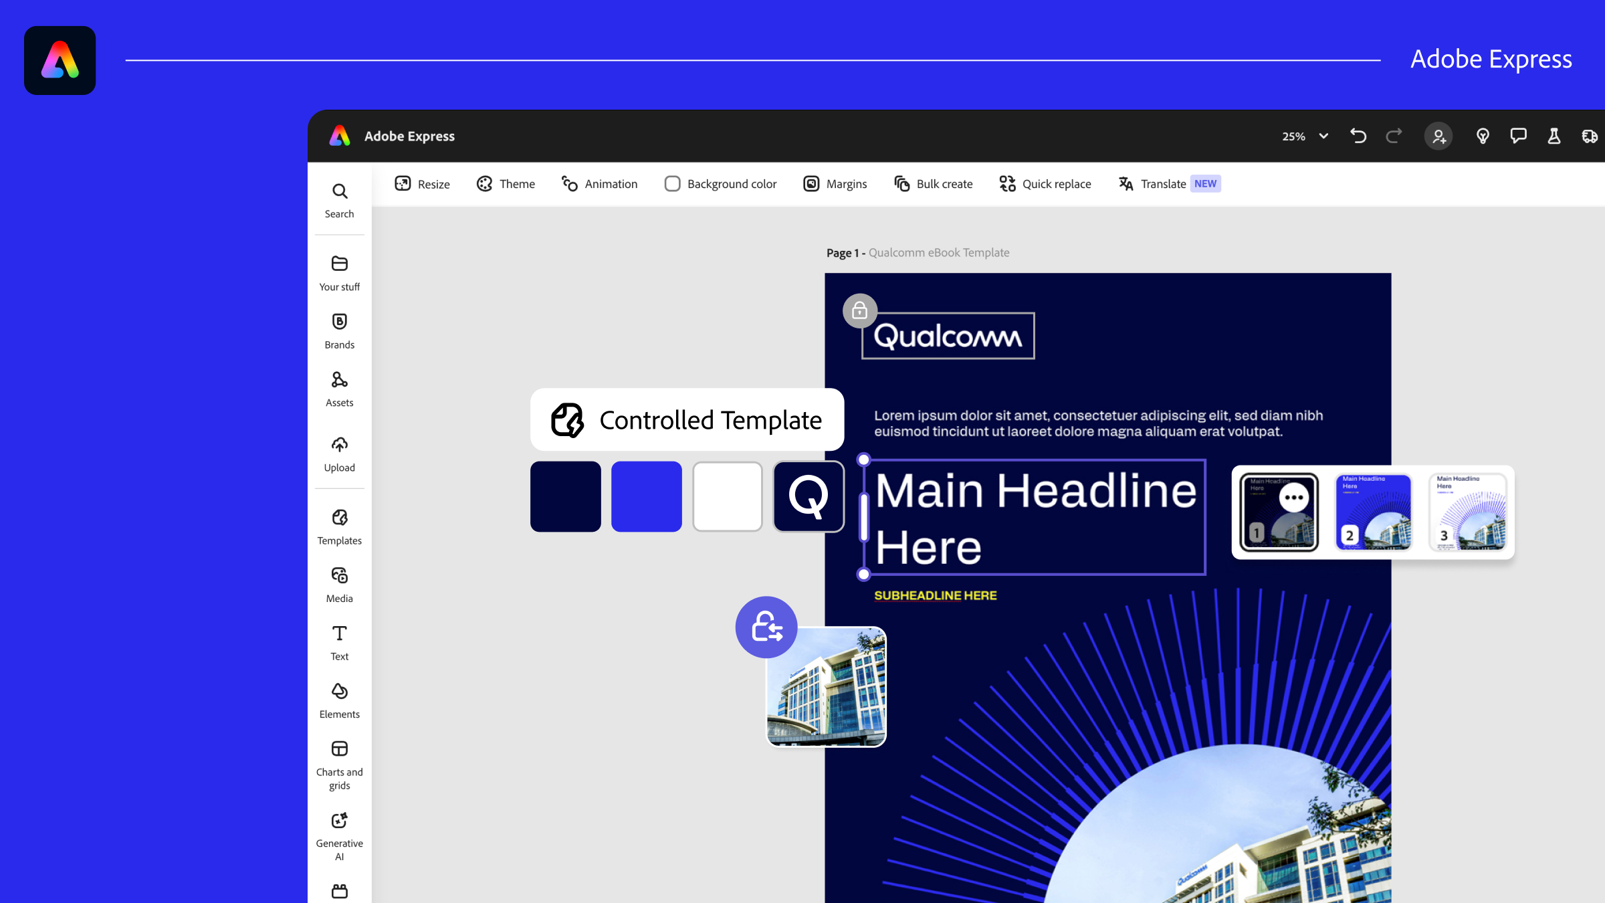The width and height of the screenshot is (1605, 903).
Task: Select the bright blue color swatch
Action: (x=646, y=496)
